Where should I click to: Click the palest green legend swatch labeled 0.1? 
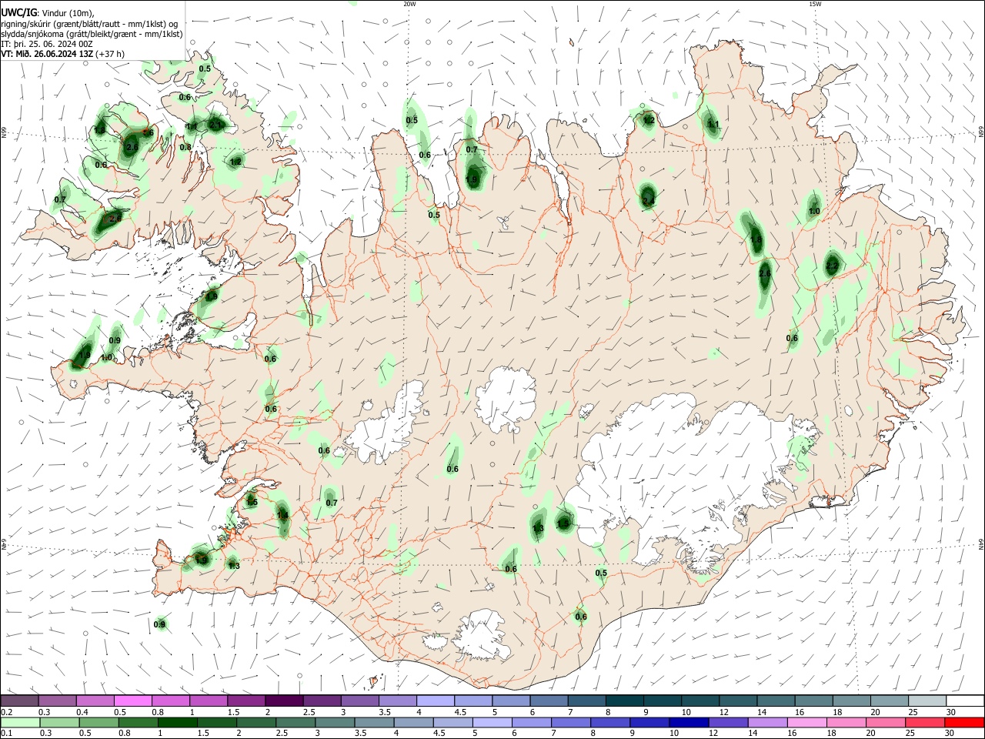coord(19,722)
